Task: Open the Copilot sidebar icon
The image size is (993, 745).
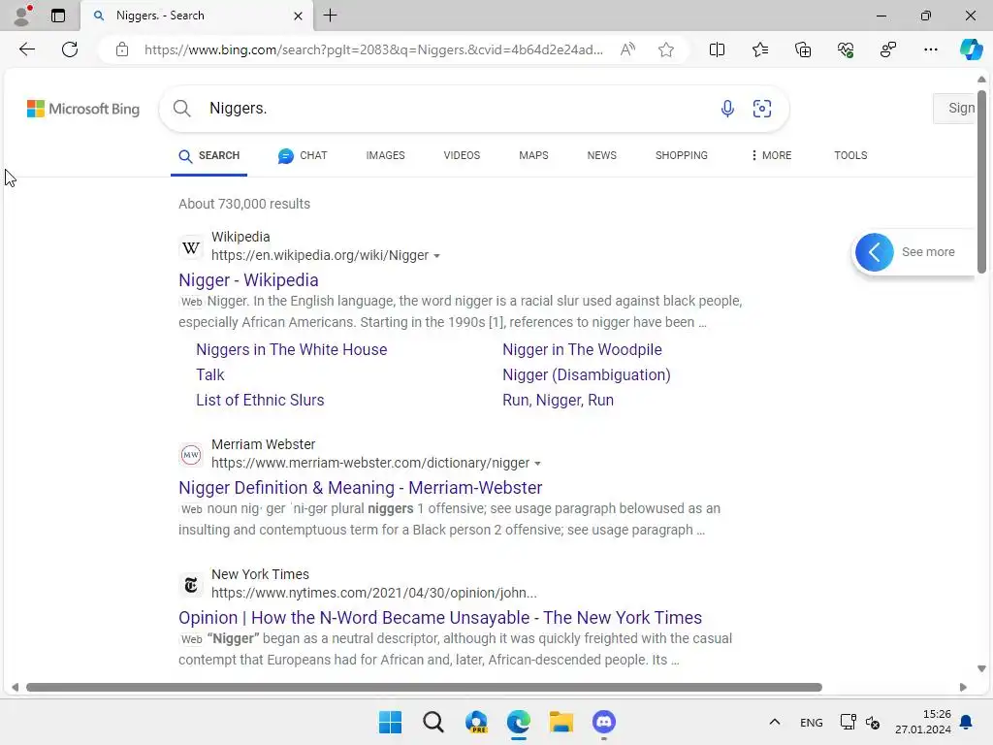Action: tap(971, 49)
